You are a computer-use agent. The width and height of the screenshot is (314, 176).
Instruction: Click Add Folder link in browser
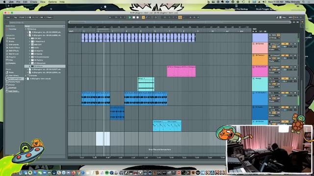click(x=13, y=91)
